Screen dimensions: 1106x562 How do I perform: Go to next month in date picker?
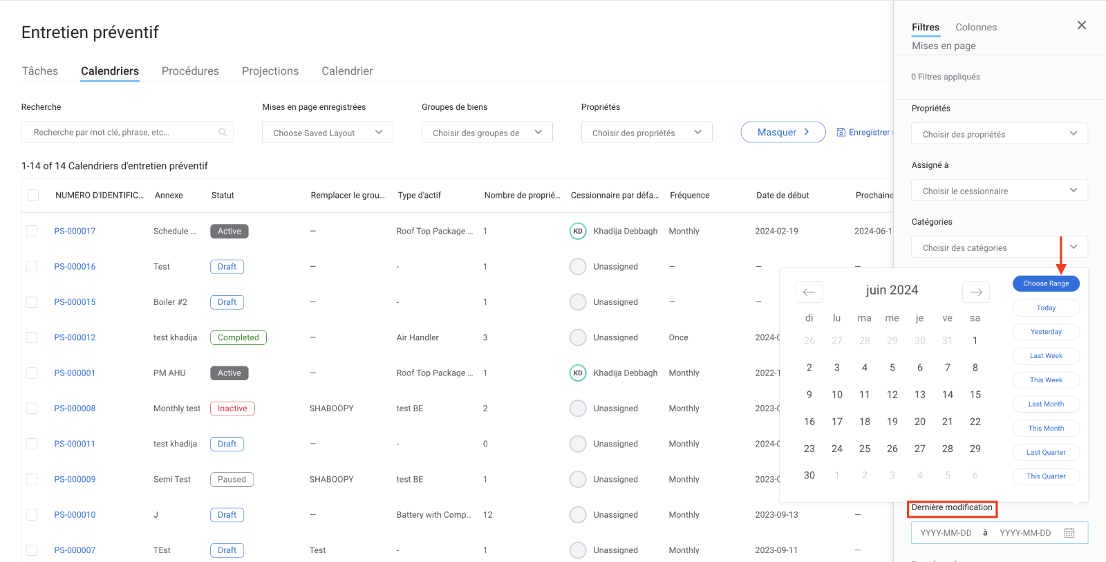tap(975, 292)
